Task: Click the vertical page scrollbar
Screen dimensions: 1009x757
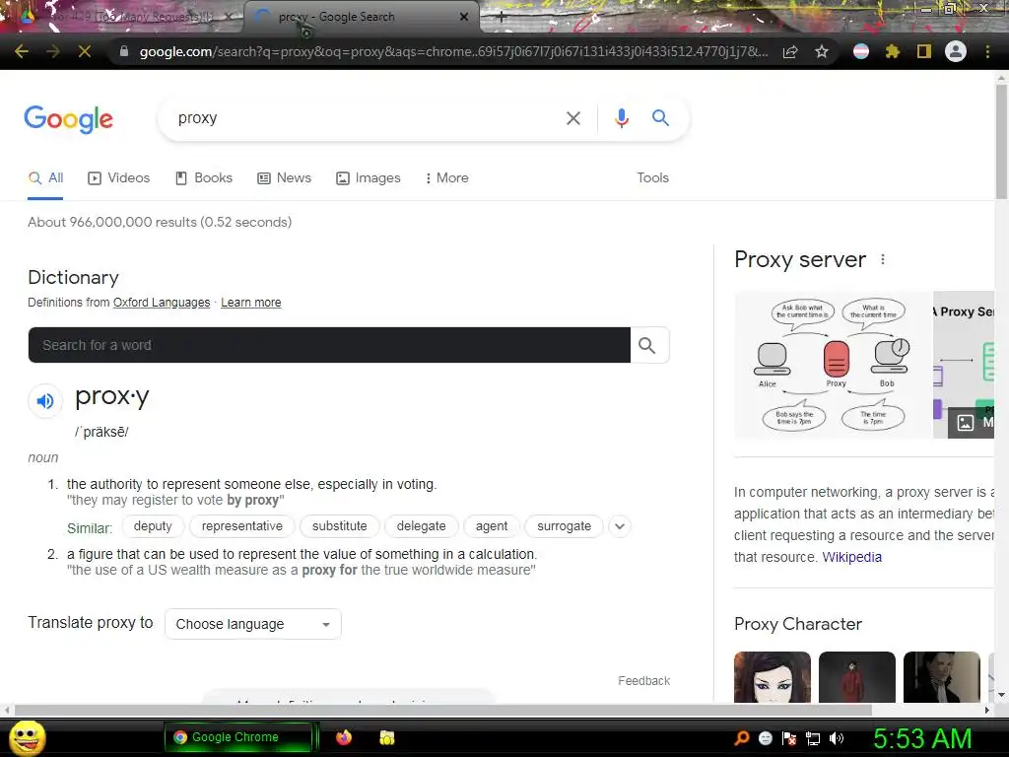Action: point(1001,142)
